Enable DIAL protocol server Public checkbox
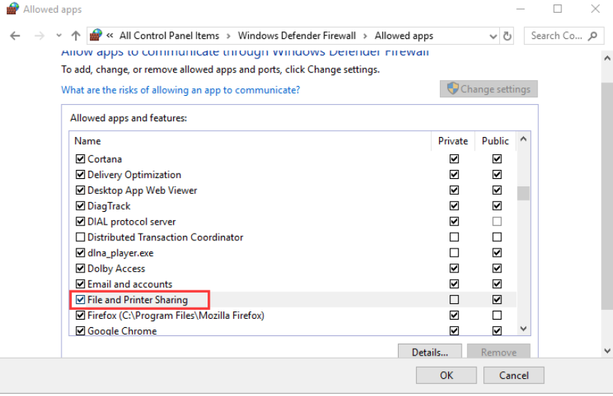Image resolution: width=613 pixels, height=396 pixels. (497, 222)
